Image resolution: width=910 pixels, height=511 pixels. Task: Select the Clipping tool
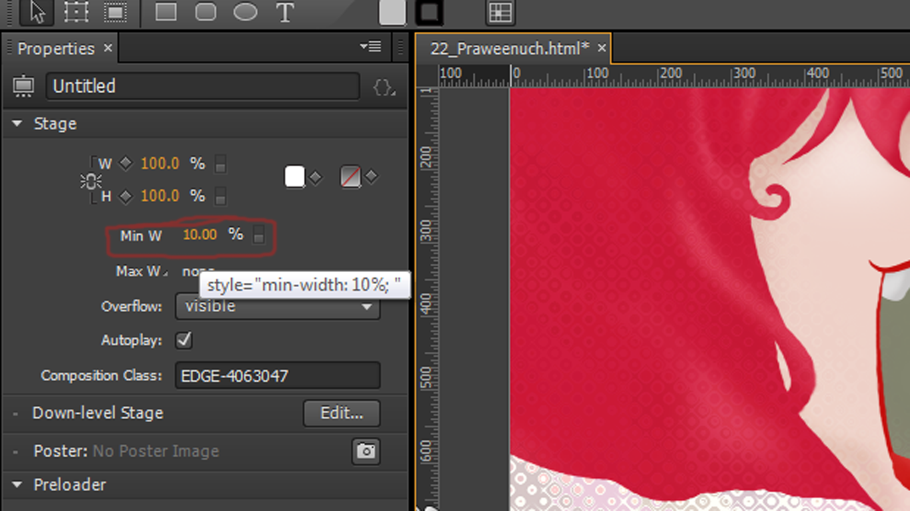click(116, 12)
